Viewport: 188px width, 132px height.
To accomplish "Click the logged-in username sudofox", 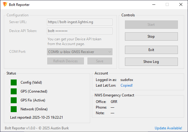I will point(127,80).
